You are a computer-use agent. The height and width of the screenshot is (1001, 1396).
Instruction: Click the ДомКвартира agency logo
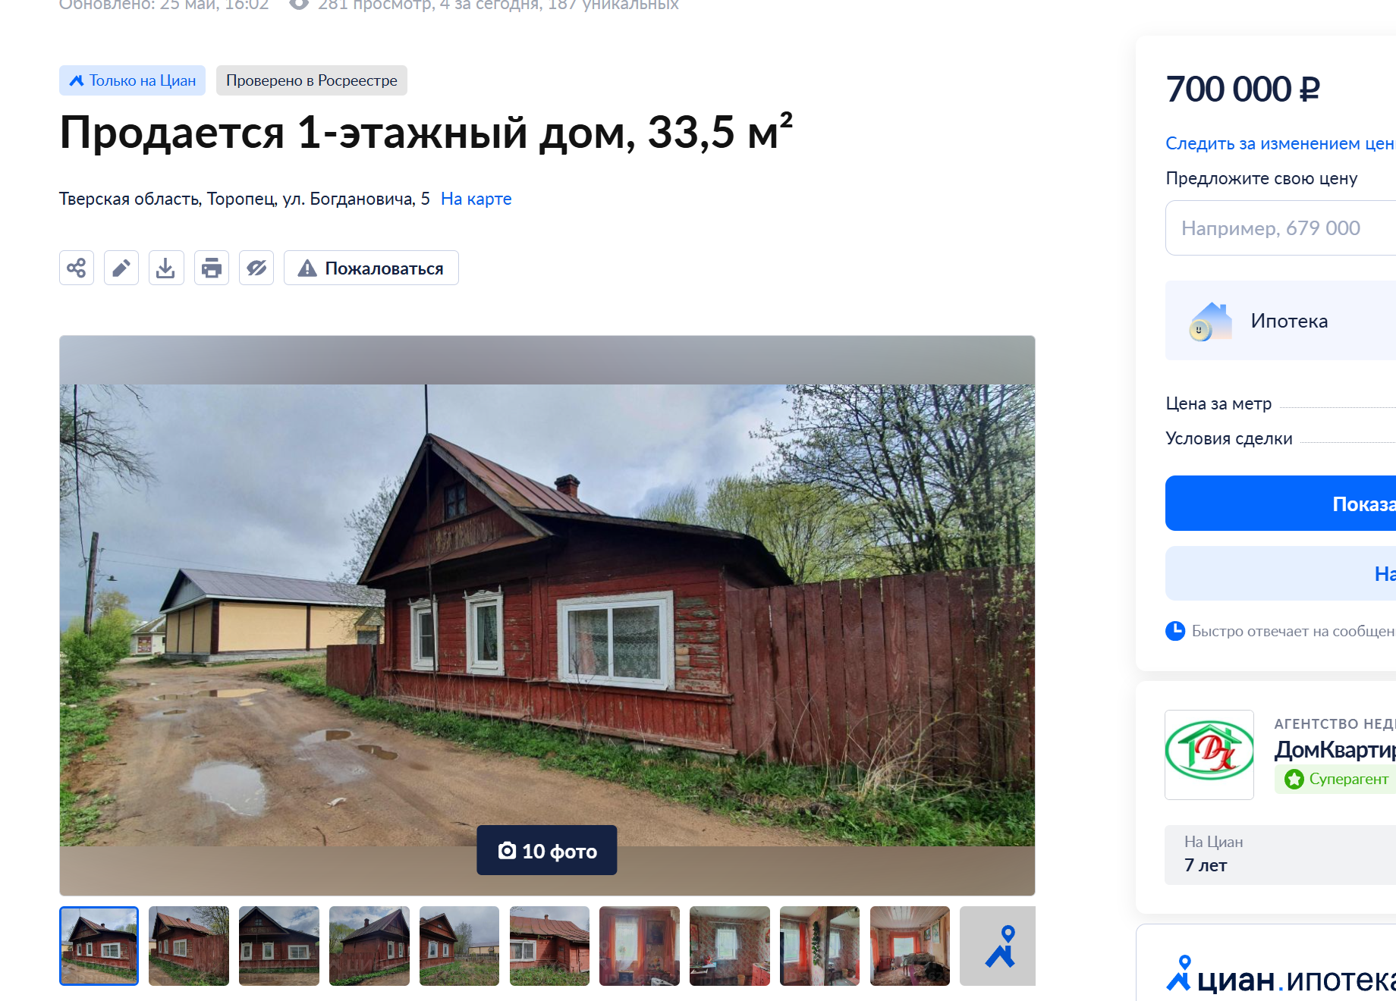pos(1209,755)
